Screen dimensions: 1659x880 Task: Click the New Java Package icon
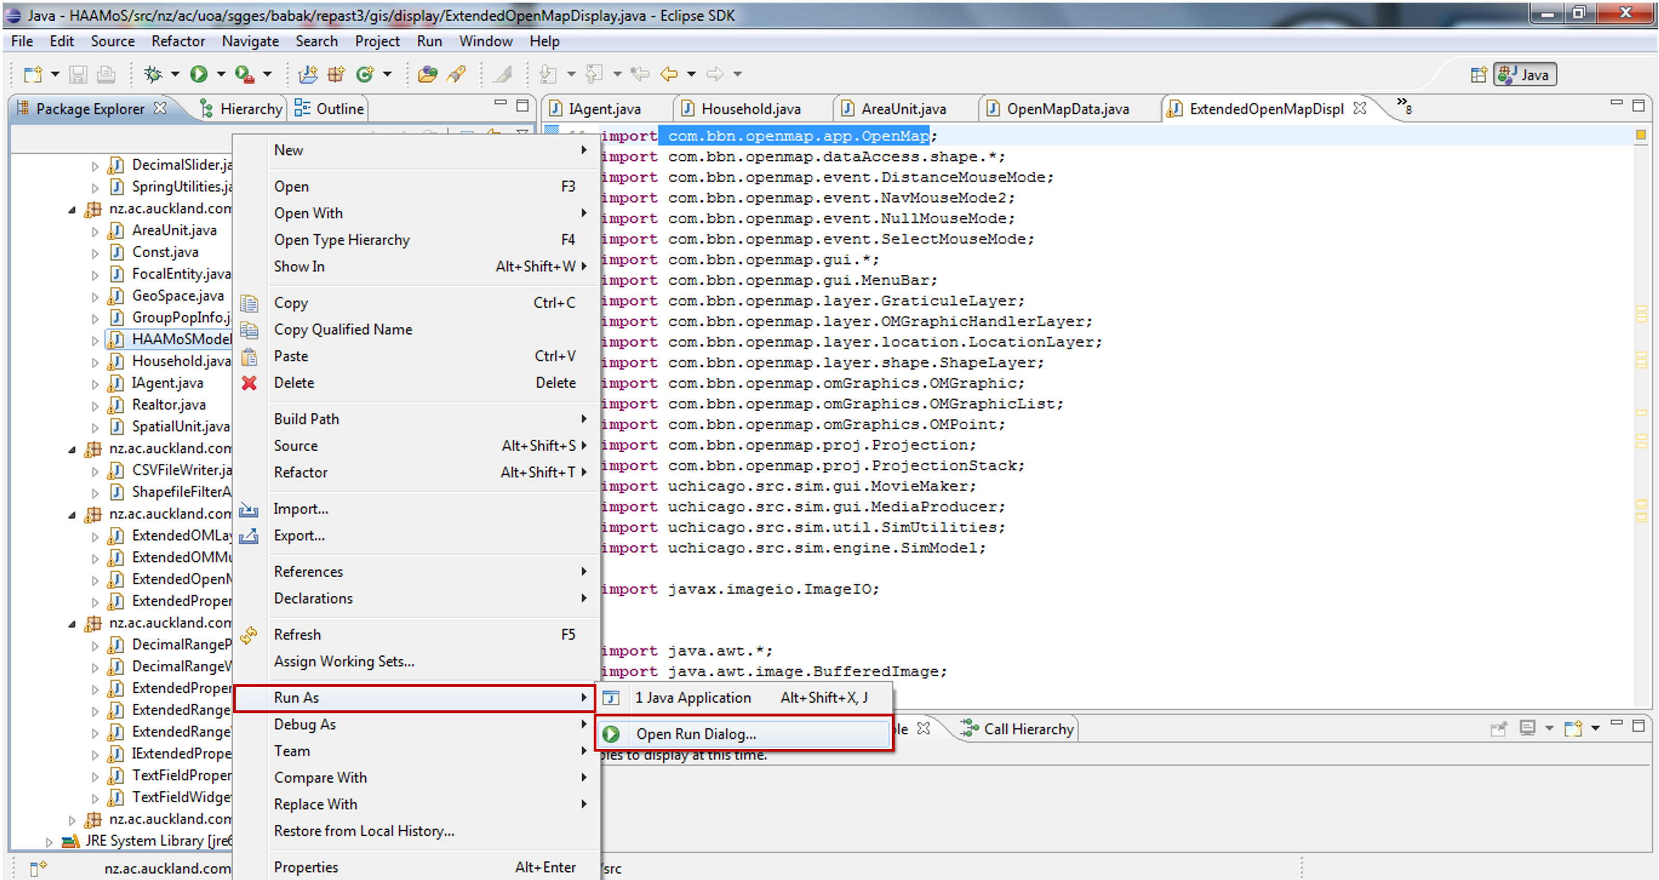(x=336, y=74)
